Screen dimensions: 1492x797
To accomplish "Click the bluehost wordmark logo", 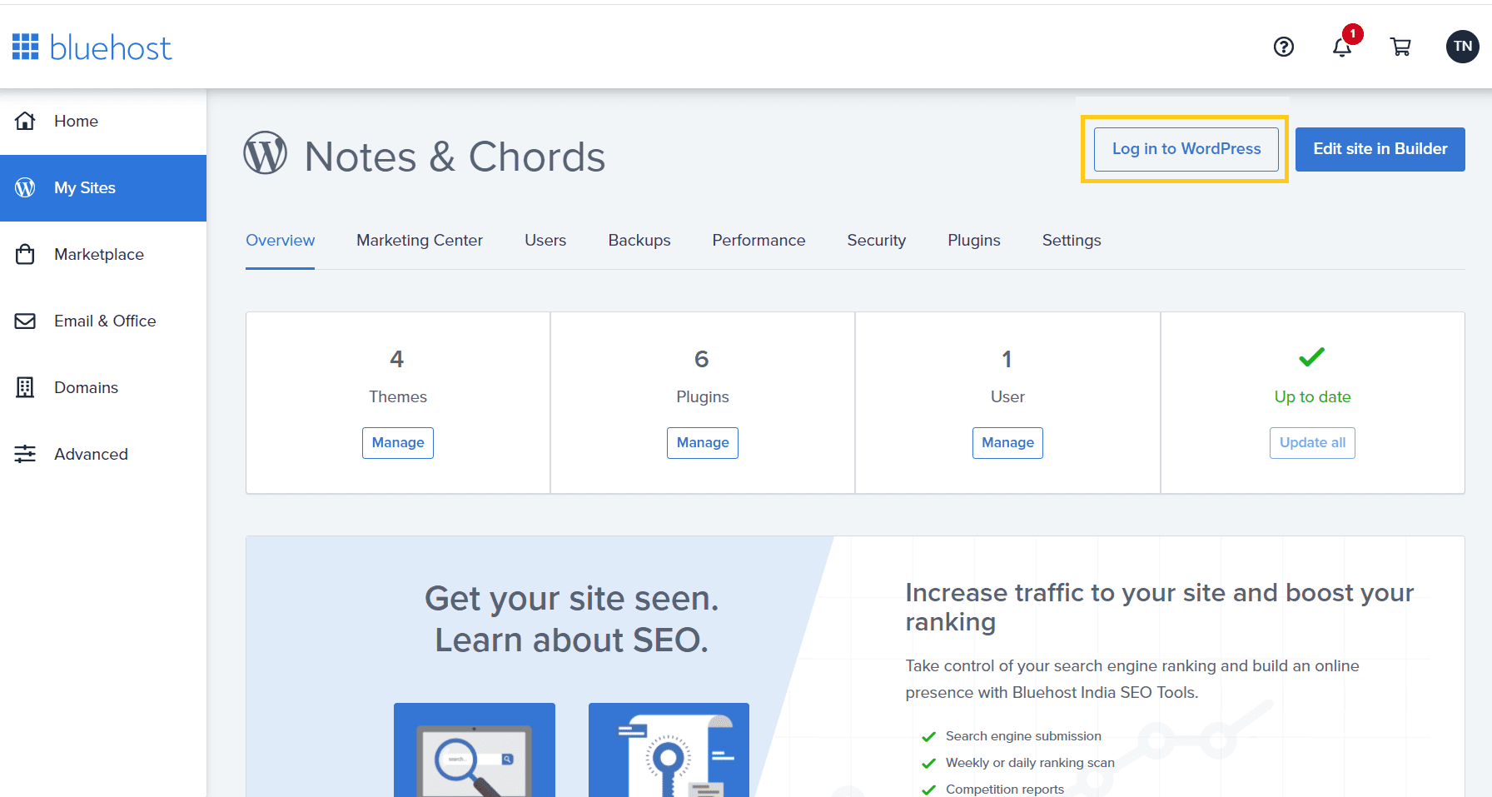I will tap(111, 47).
